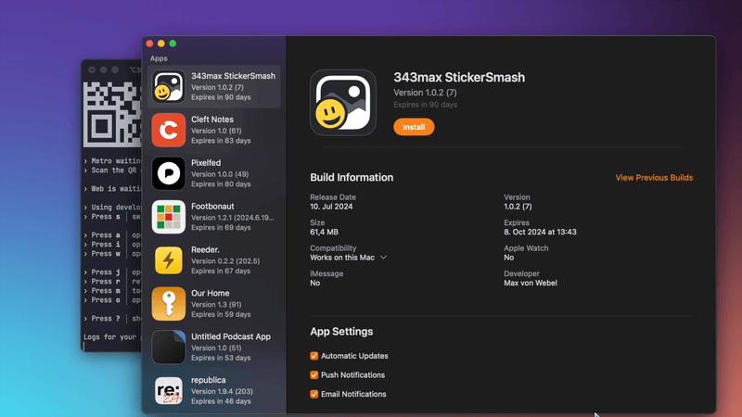
Task: Open the Cleft Notes app icon
Action: point(169,130)
